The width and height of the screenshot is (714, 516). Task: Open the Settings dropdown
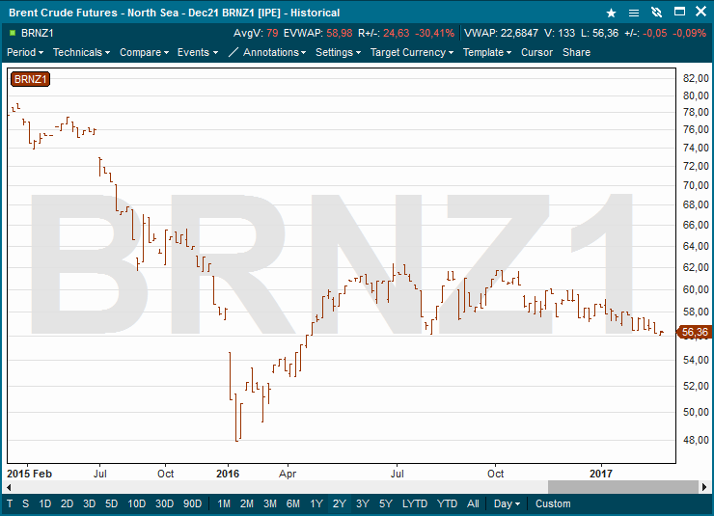tap(338, 52)
